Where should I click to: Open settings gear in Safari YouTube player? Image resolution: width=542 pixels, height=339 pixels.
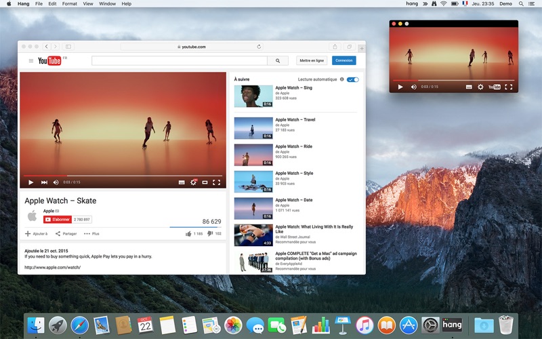click(193, 182)
